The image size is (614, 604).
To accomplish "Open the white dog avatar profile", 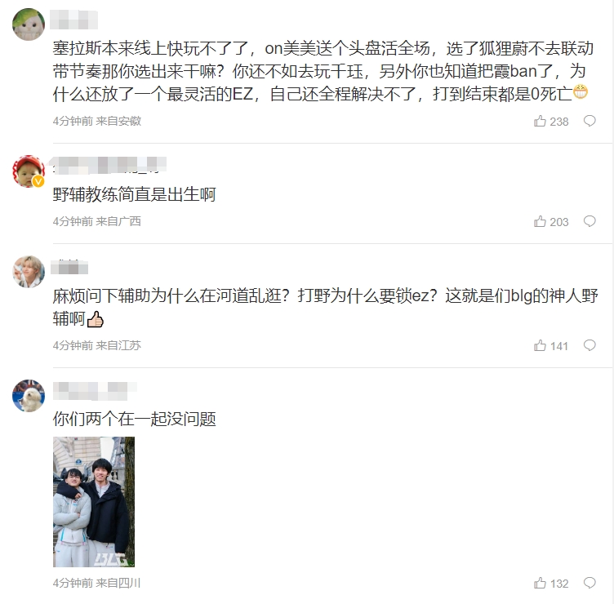I will [29, 395].
